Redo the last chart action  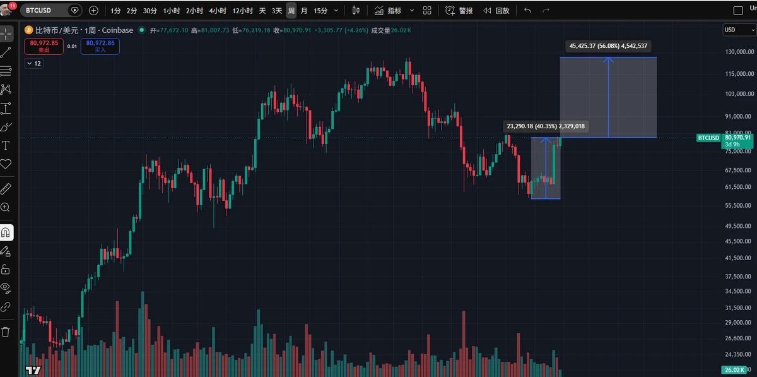pos(546,11)
